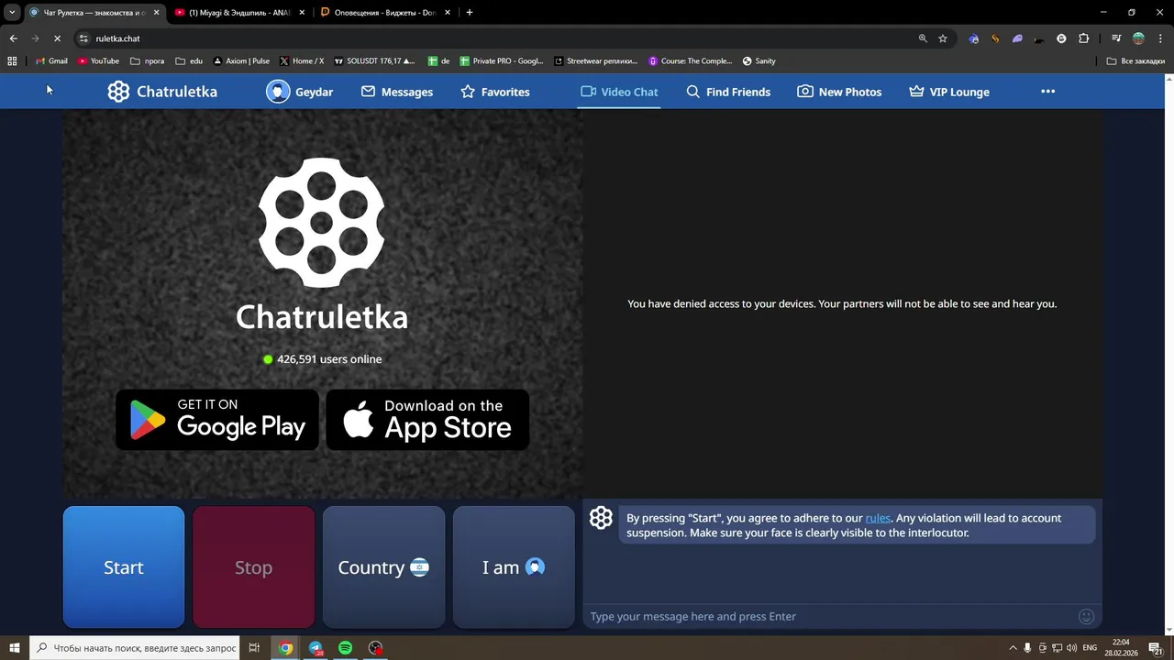1174x660 pixels.
Task: Open the Sanity bookmark
Action: [x=759, y=61]
